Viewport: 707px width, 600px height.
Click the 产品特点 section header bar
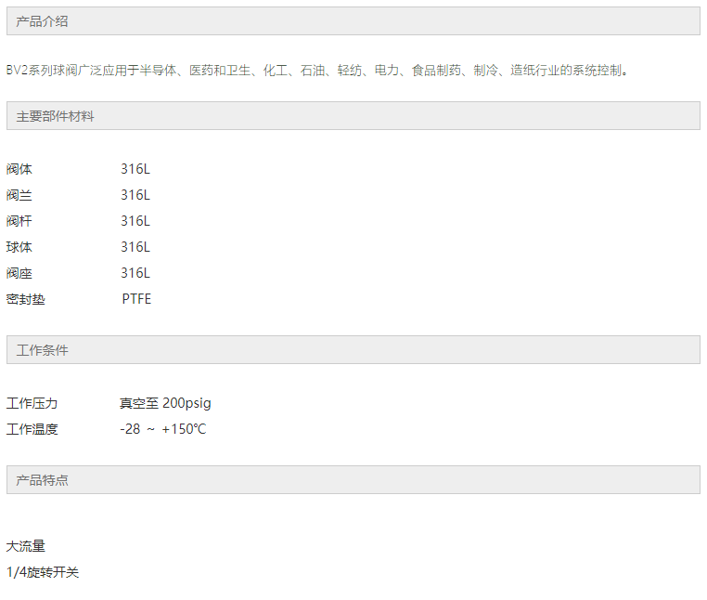tap(353, 480)
